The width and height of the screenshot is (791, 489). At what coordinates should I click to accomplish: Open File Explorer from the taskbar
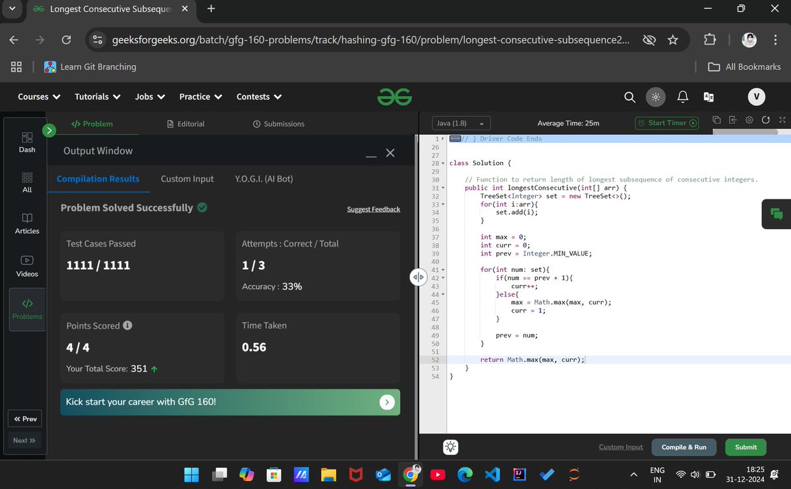coord(328,474)
